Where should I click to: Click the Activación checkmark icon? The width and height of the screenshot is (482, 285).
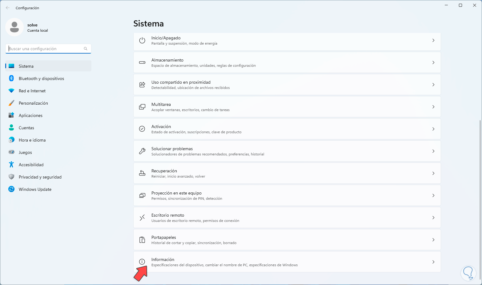pyautogui.click(x=142, y=129)
